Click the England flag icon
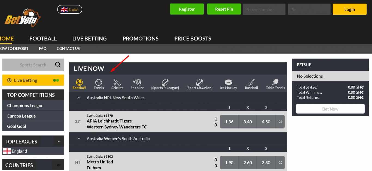Image resolution: width=372 pixels, height=171 pixels. tap(7, 151)
